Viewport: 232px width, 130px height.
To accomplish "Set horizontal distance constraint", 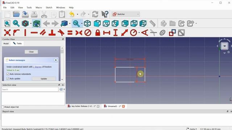I will click(107, 32).
